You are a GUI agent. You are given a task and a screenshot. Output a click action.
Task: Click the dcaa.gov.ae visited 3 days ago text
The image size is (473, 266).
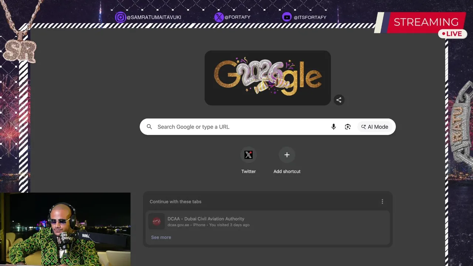pos(208,225)
